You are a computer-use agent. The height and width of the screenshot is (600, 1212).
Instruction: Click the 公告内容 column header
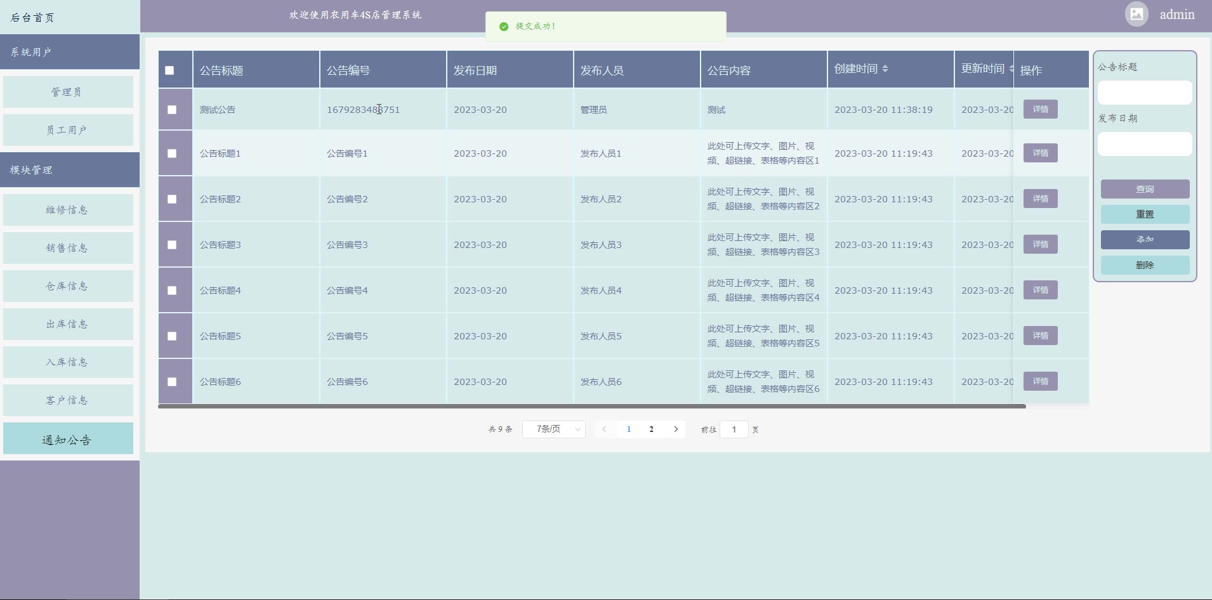764,69
